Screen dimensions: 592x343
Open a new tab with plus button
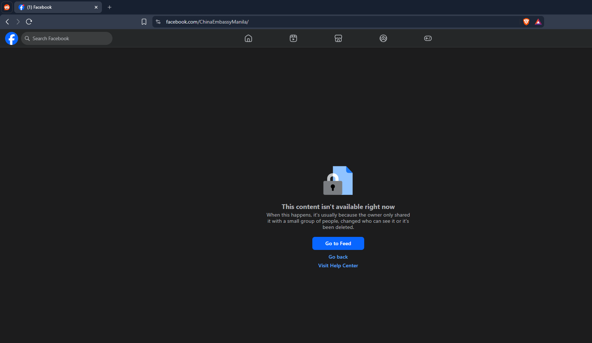(110, 7)
